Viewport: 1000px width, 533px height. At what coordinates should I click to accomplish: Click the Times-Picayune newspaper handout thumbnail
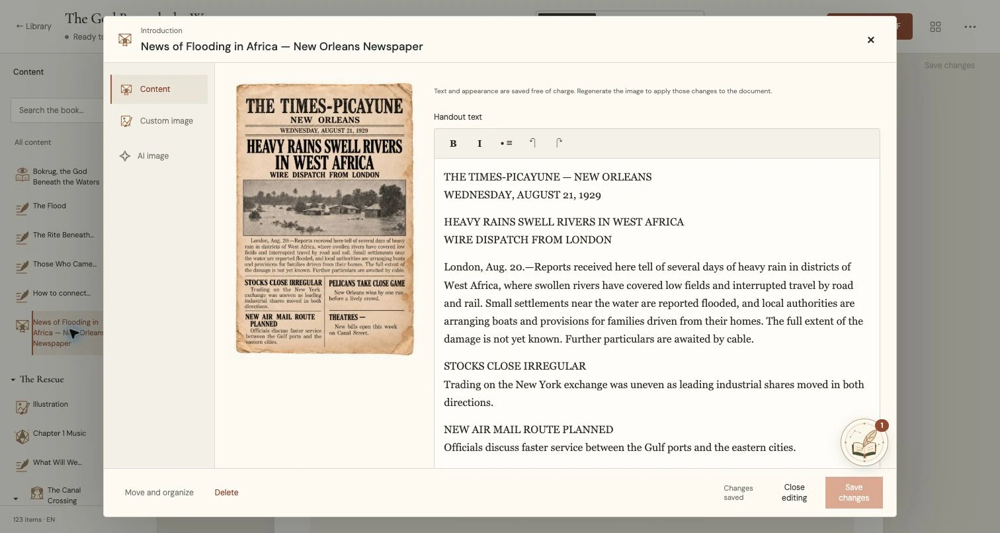click(x=325, y=219)
